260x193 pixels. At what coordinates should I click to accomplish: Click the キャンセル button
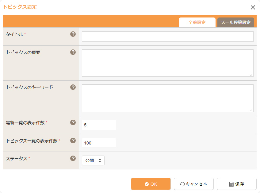coord(194,184)
